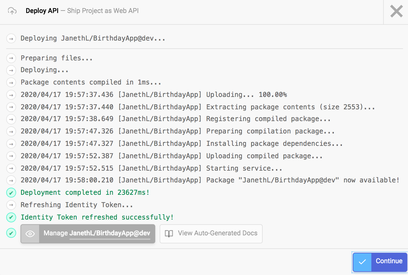This screenshot has height=275, width=408.
Task: Click arrow icon beside Installing package dependencies
Action: point(11,144)
